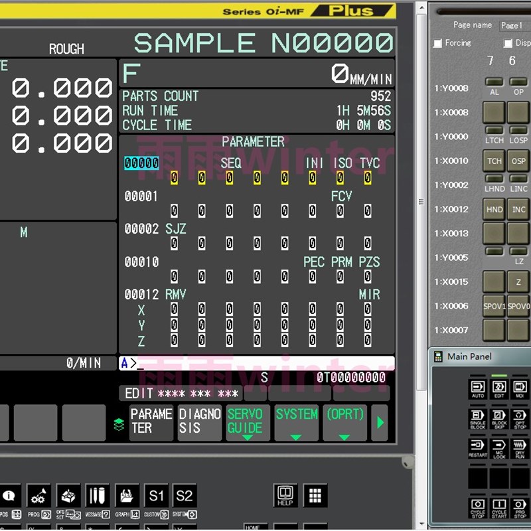The image size is (531, 531).
Task: Select MDI mode in Main Panel
Action: click(x=520, y=389)
